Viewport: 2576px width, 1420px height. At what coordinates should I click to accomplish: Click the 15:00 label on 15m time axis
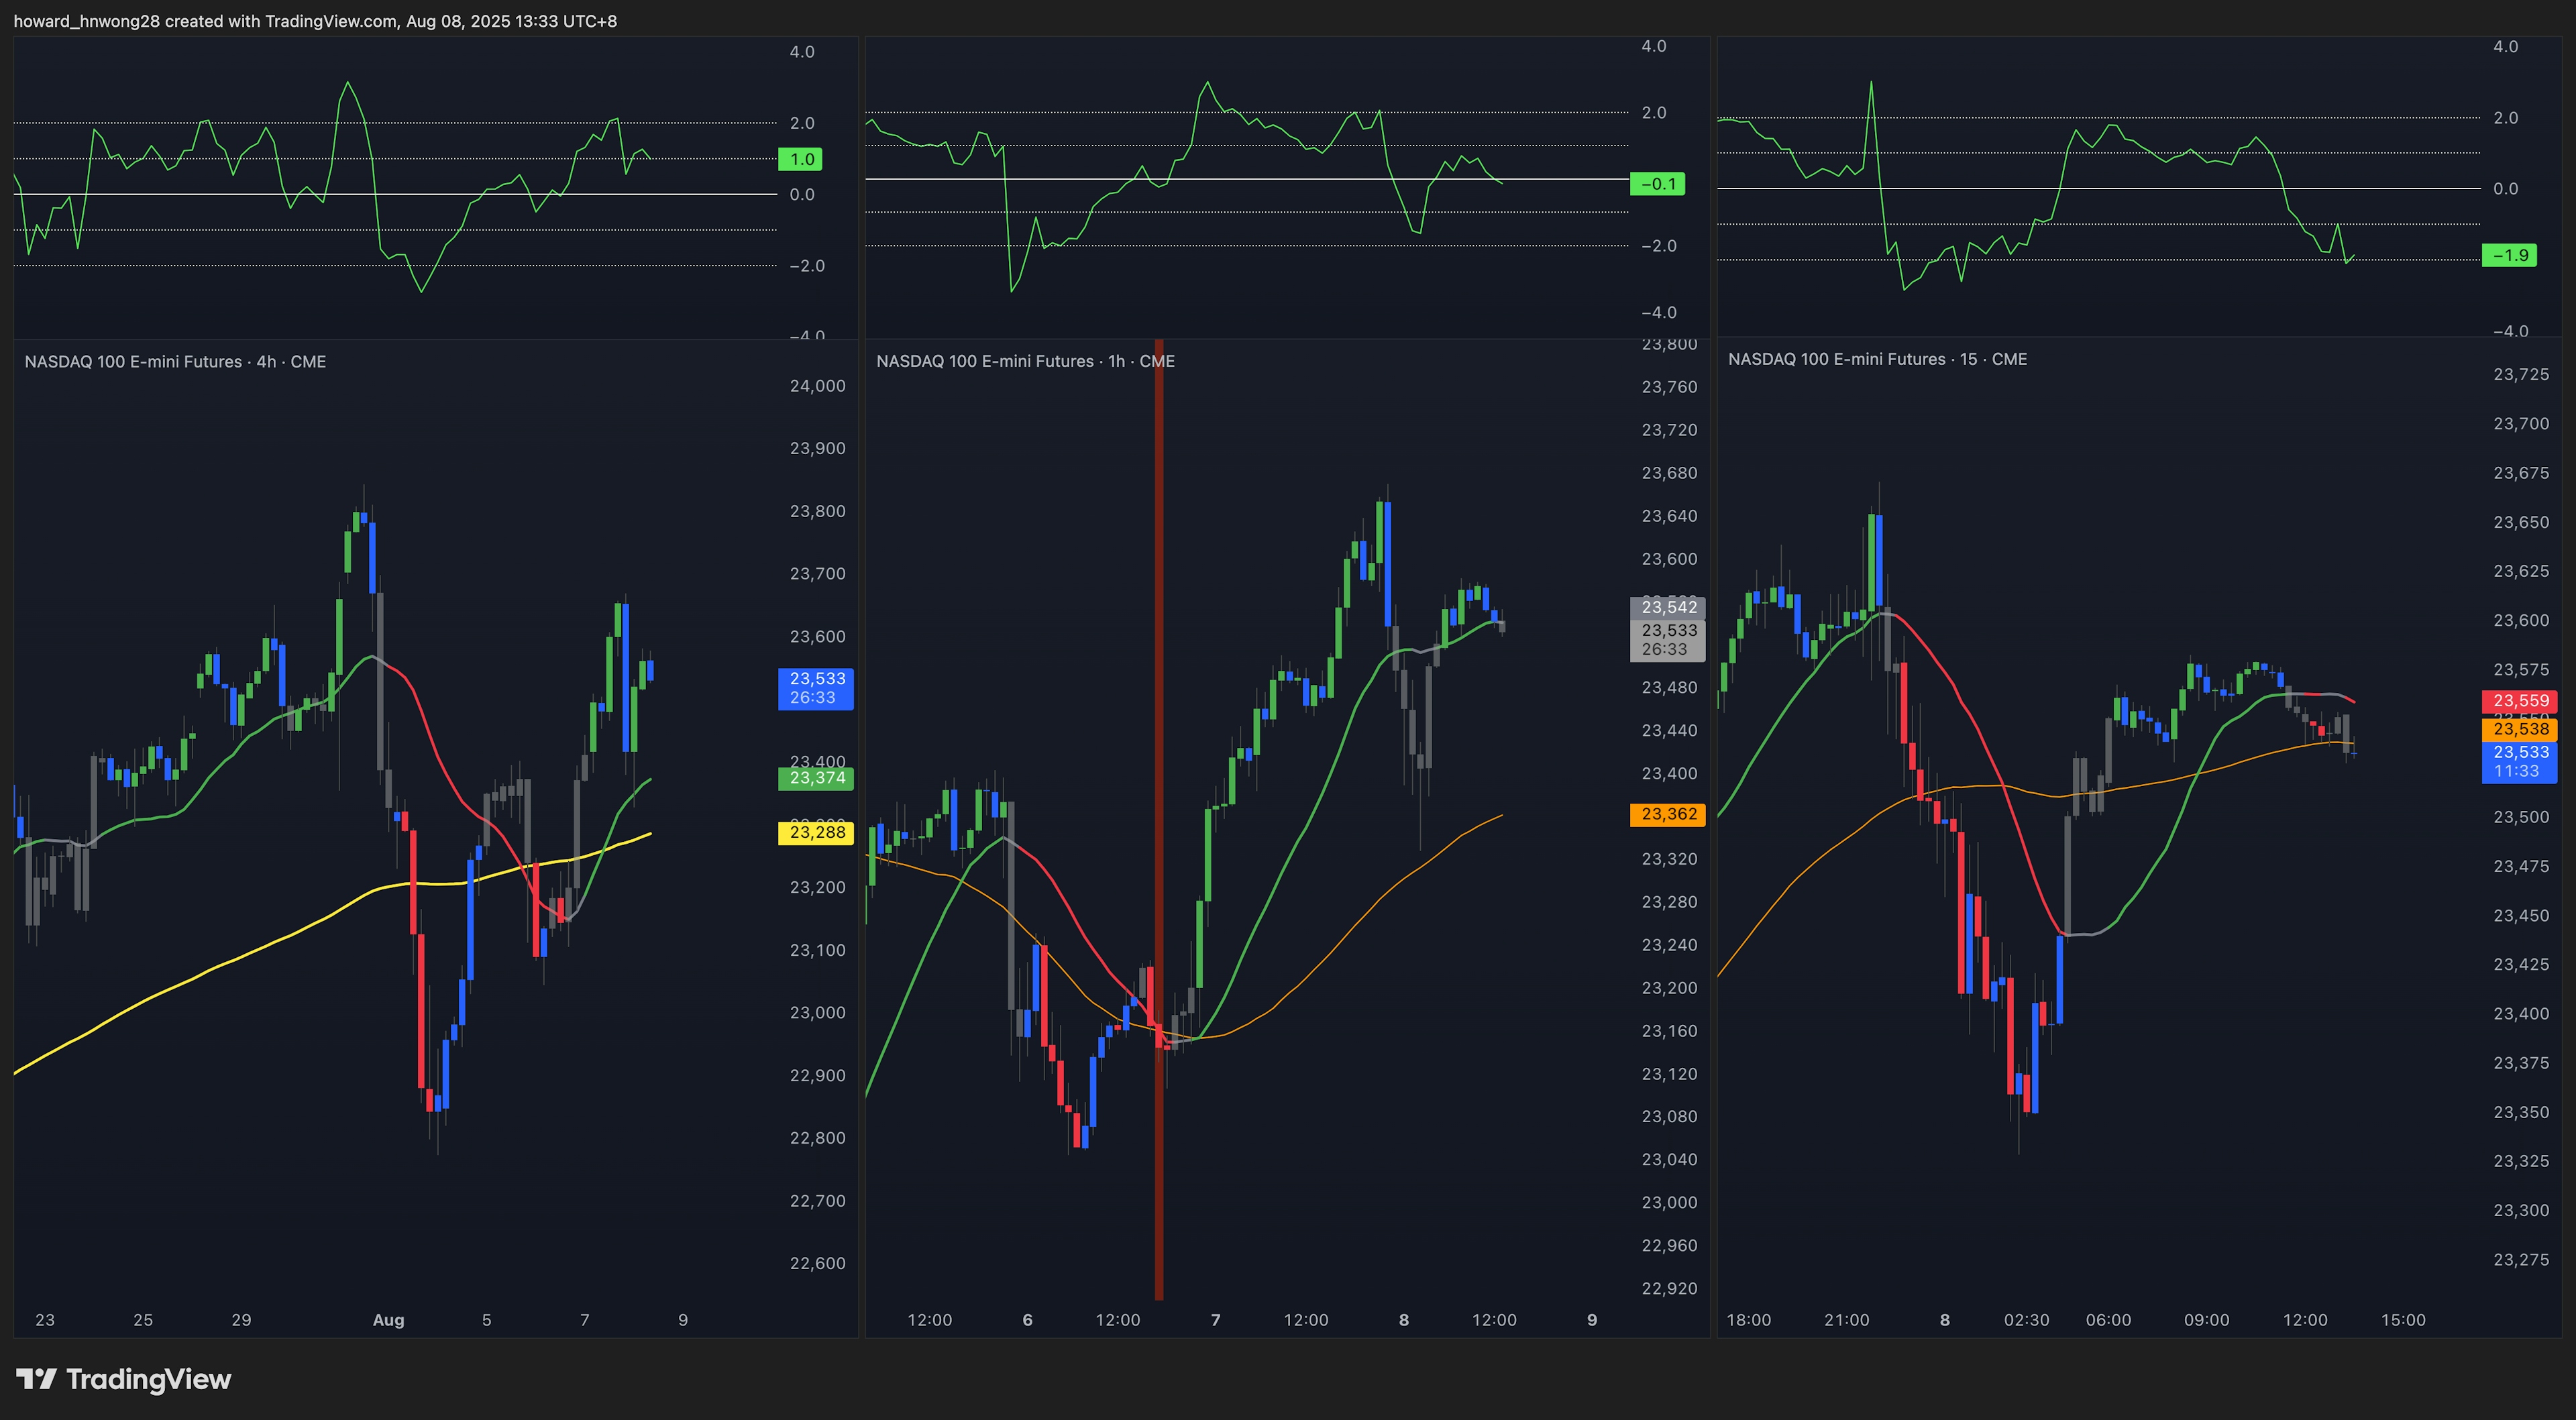(2403, 1320)
